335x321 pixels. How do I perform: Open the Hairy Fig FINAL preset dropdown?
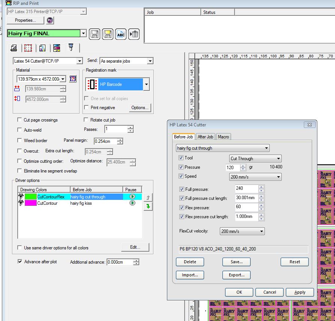coord(83,33)
